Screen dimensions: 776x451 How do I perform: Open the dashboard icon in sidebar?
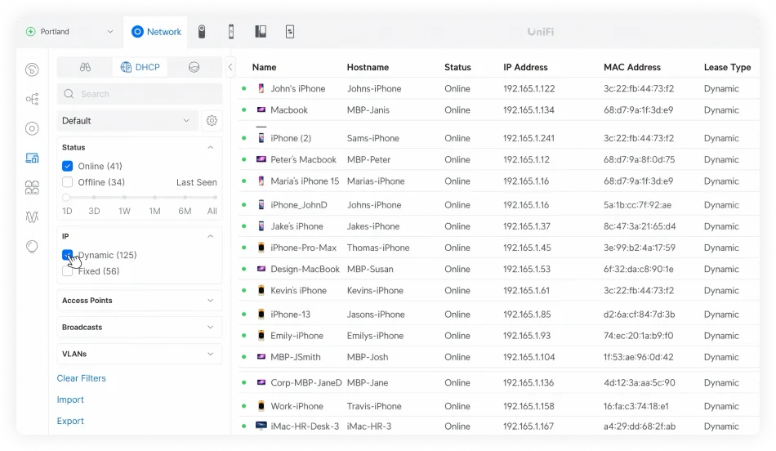[32, 69]
